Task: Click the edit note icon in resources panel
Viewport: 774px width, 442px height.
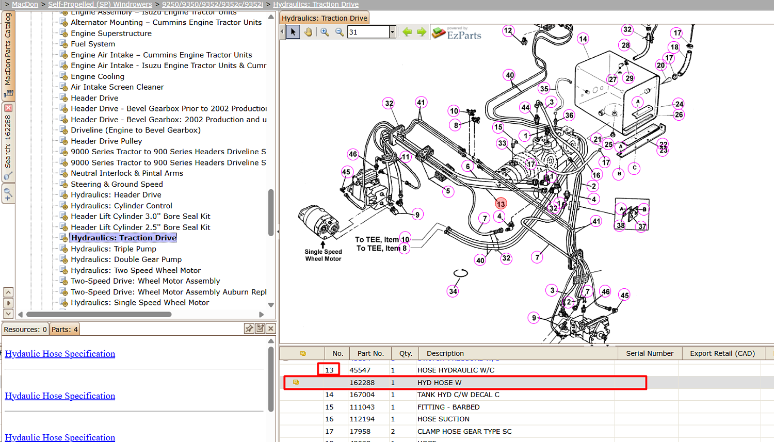Action: [260, 329]
